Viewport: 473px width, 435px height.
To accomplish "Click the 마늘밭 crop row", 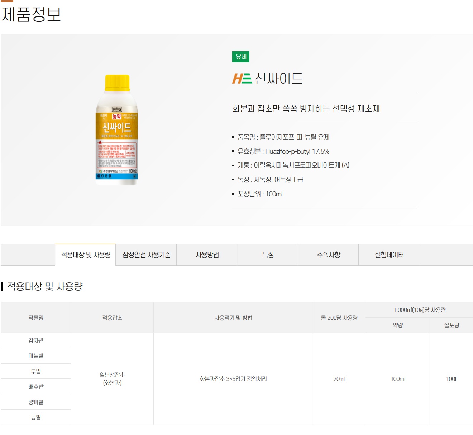I will [36, 356].
